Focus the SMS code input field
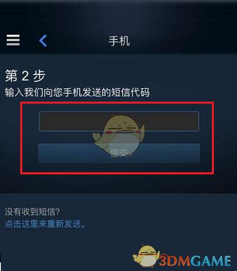This screenshot has height=271, width=237. click(x=119, y=121)
